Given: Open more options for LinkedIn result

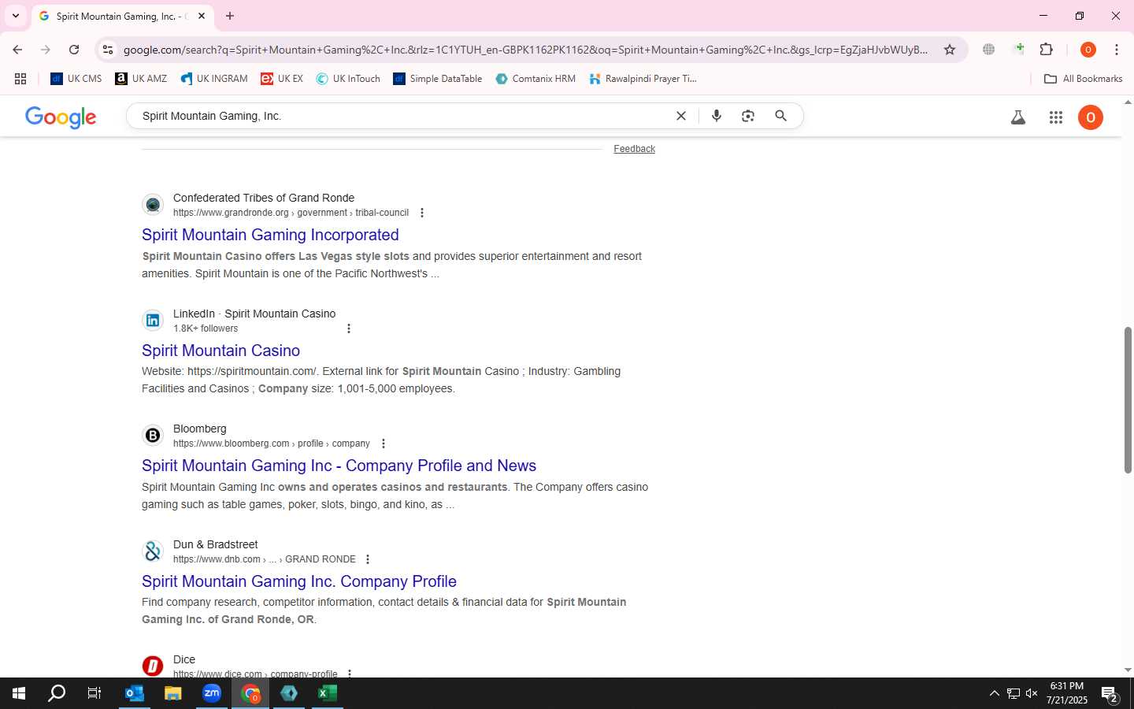Looking at the screenshot, I should (349, 329).
